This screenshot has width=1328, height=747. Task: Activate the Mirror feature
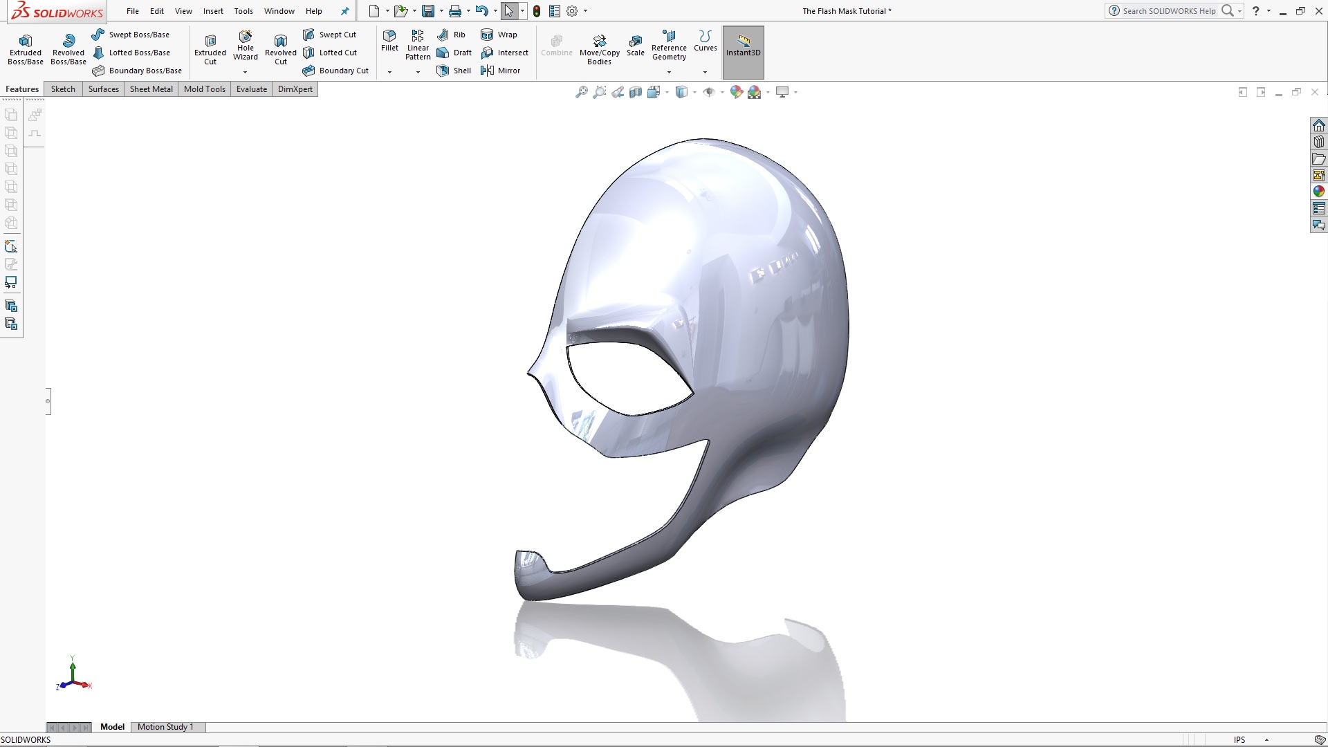click(501, 70)
